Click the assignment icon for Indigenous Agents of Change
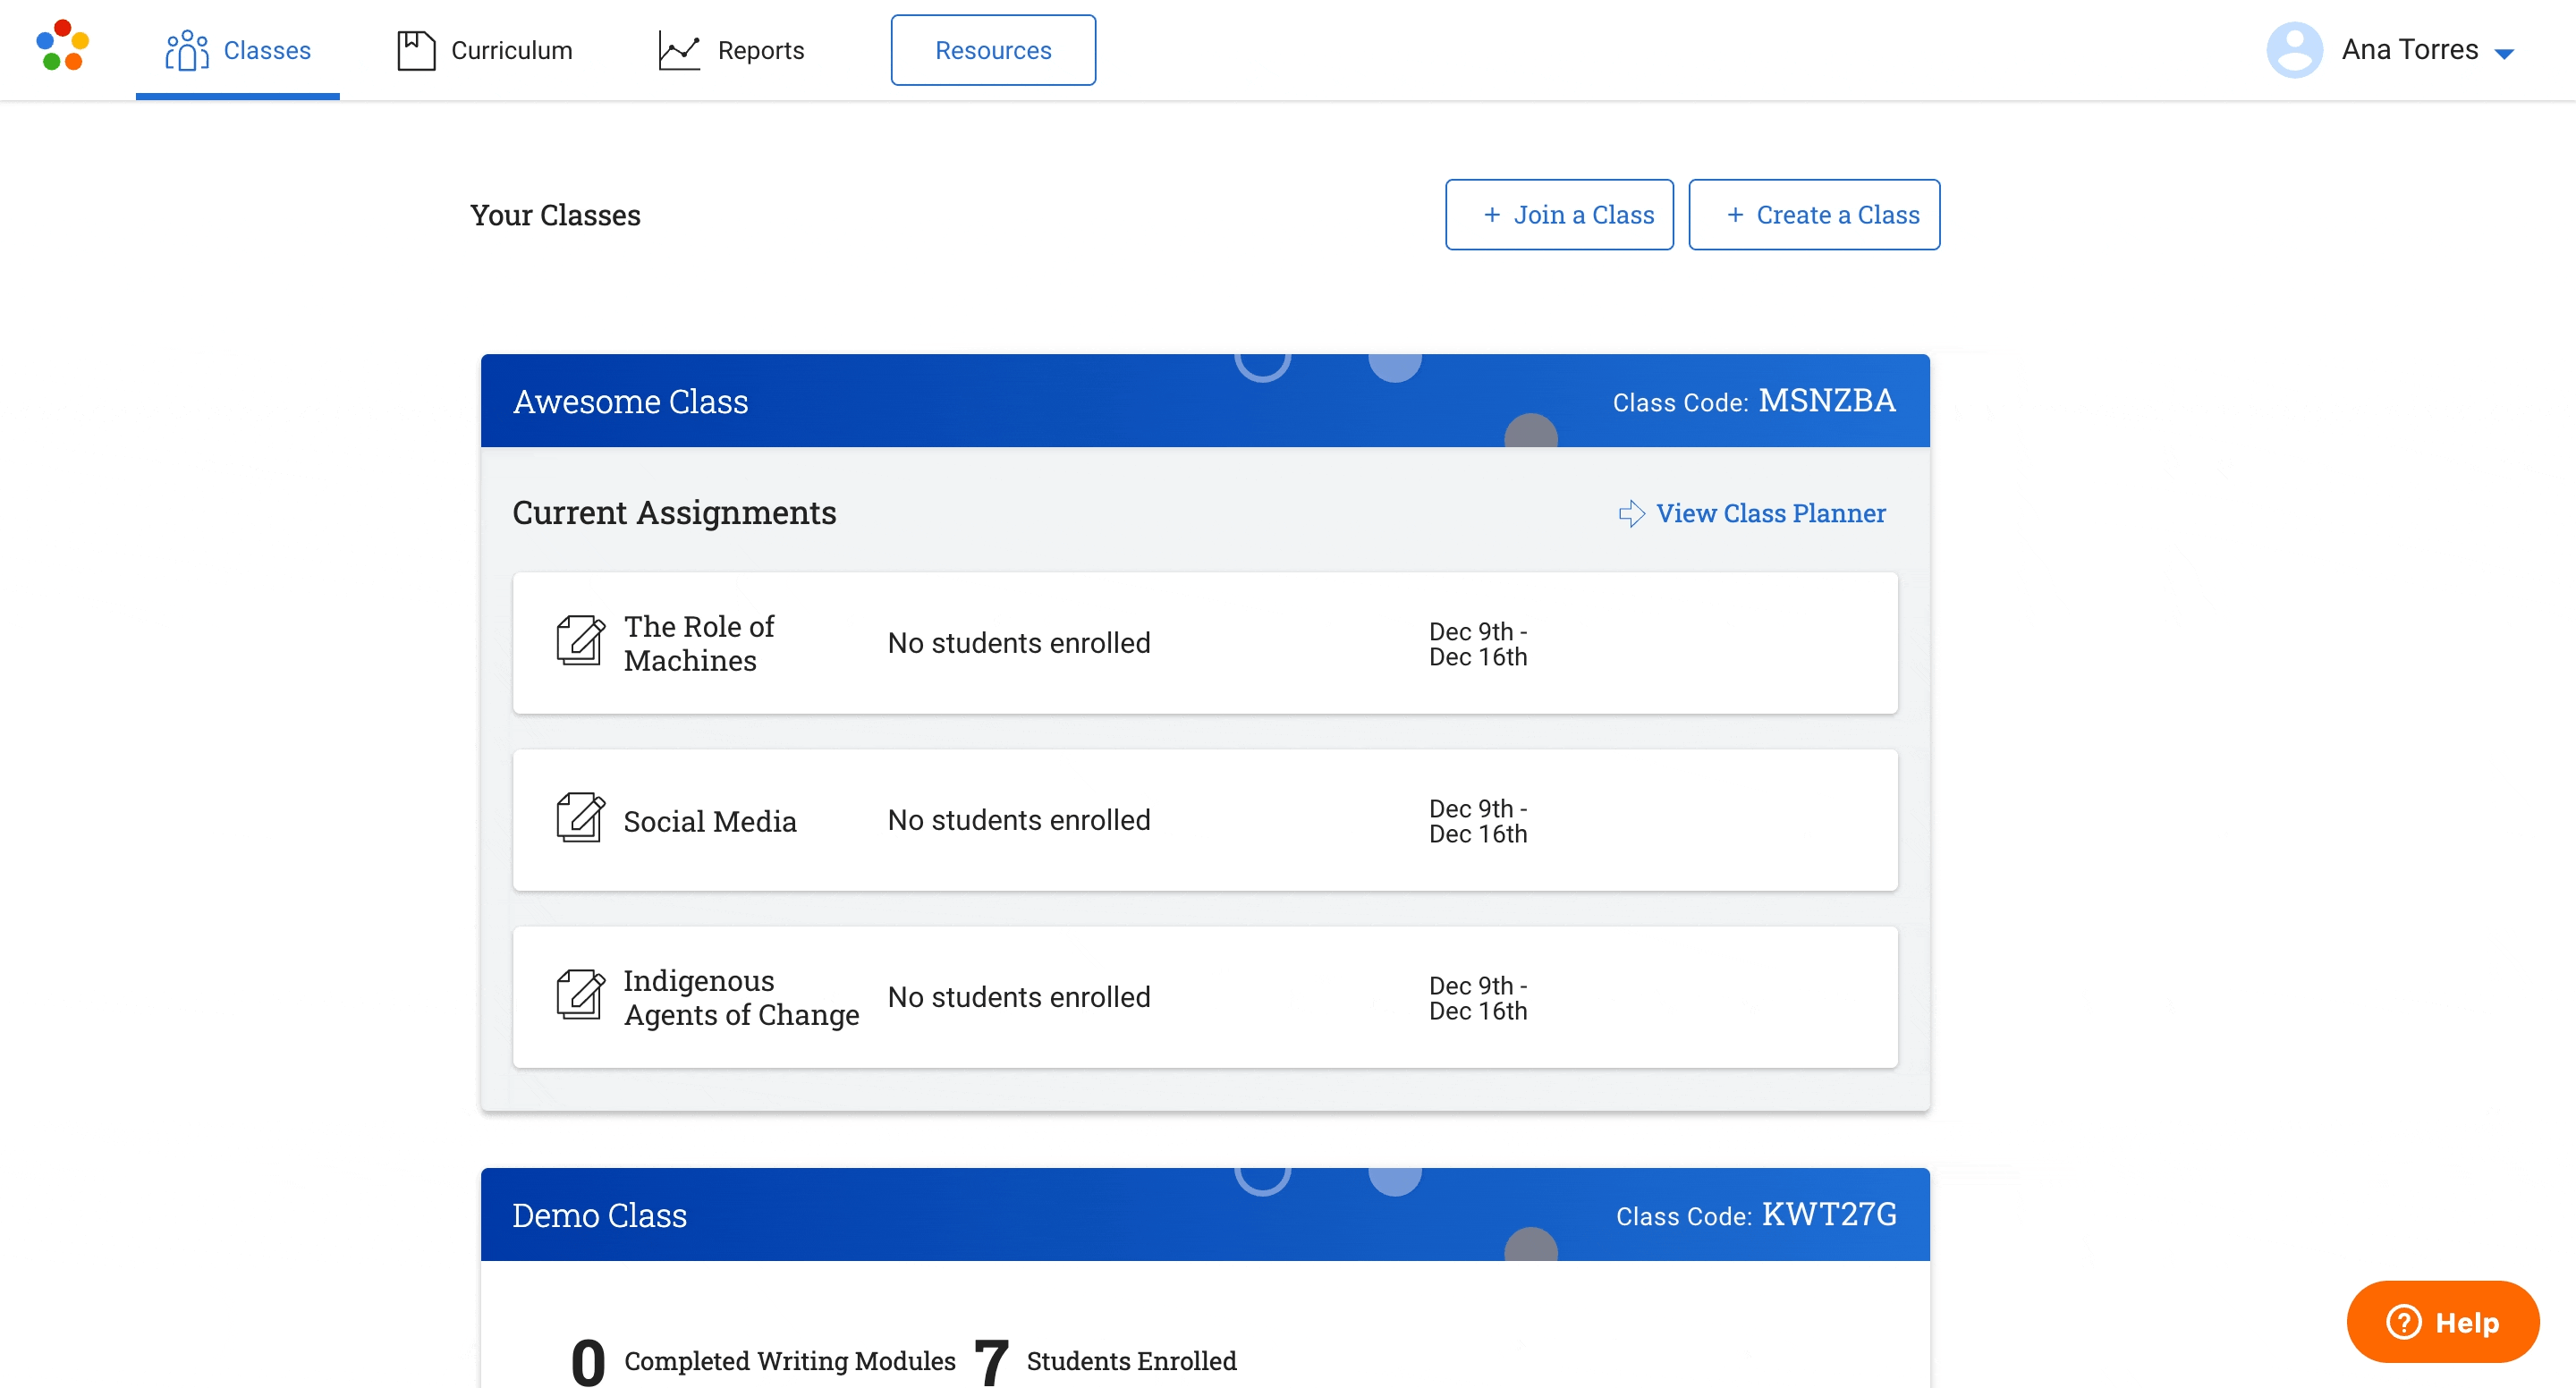Image resolution: width=2576 pixels, height=1388 pixels. pyautogui.click(x=580, y=996)
